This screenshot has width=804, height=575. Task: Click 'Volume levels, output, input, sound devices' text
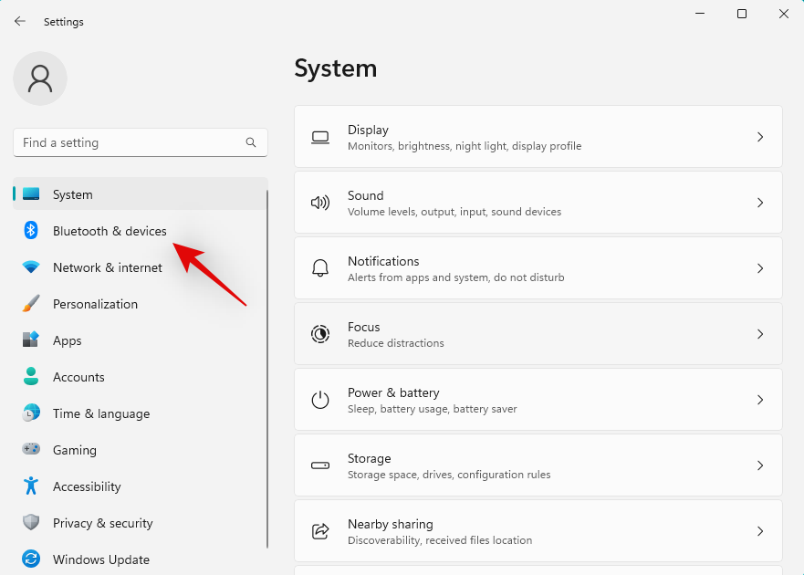coord(454,212)
